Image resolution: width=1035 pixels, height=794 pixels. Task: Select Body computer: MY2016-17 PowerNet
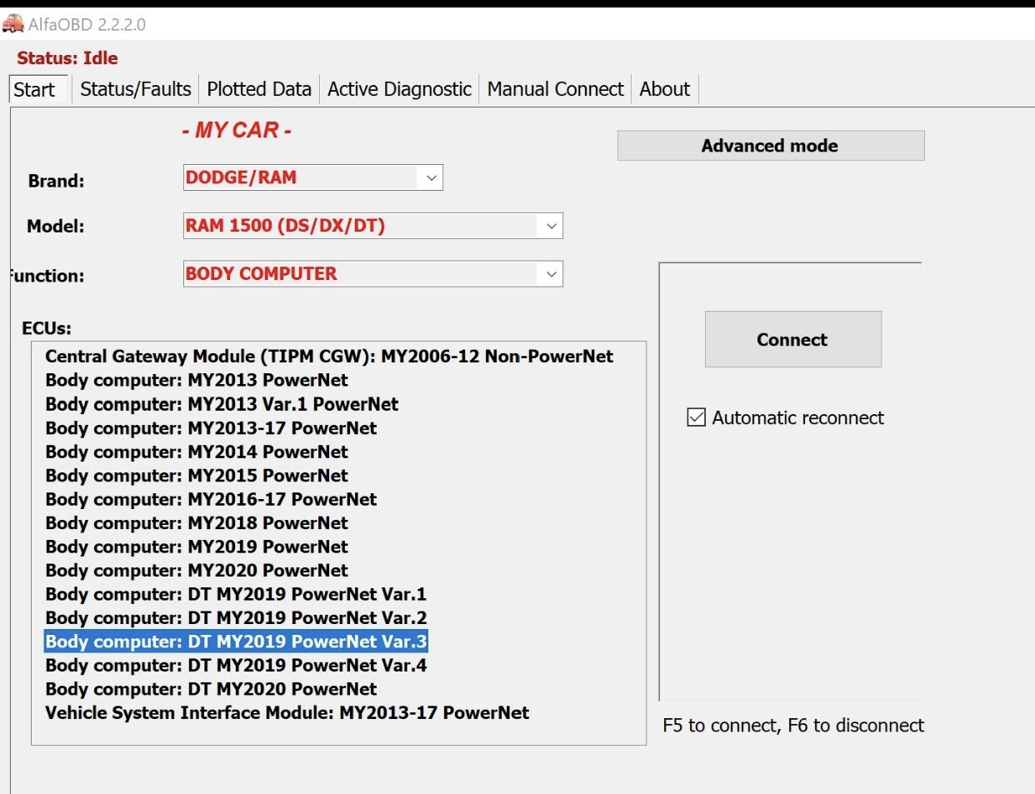click(211, 499)
